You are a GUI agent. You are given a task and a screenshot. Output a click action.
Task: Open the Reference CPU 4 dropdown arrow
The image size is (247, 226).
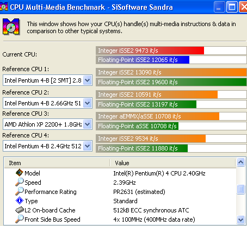coord(88,146)
